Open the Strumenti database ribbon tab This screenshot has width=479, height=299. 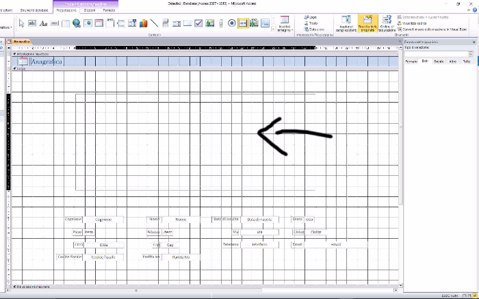(34, 10)
